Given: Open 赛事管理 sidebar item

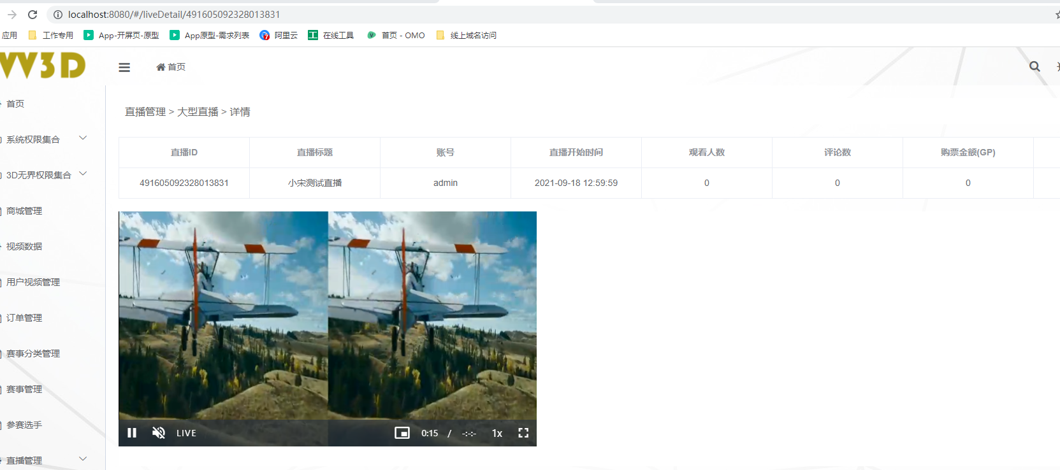Looking at the screenshot, I should 24,389.
